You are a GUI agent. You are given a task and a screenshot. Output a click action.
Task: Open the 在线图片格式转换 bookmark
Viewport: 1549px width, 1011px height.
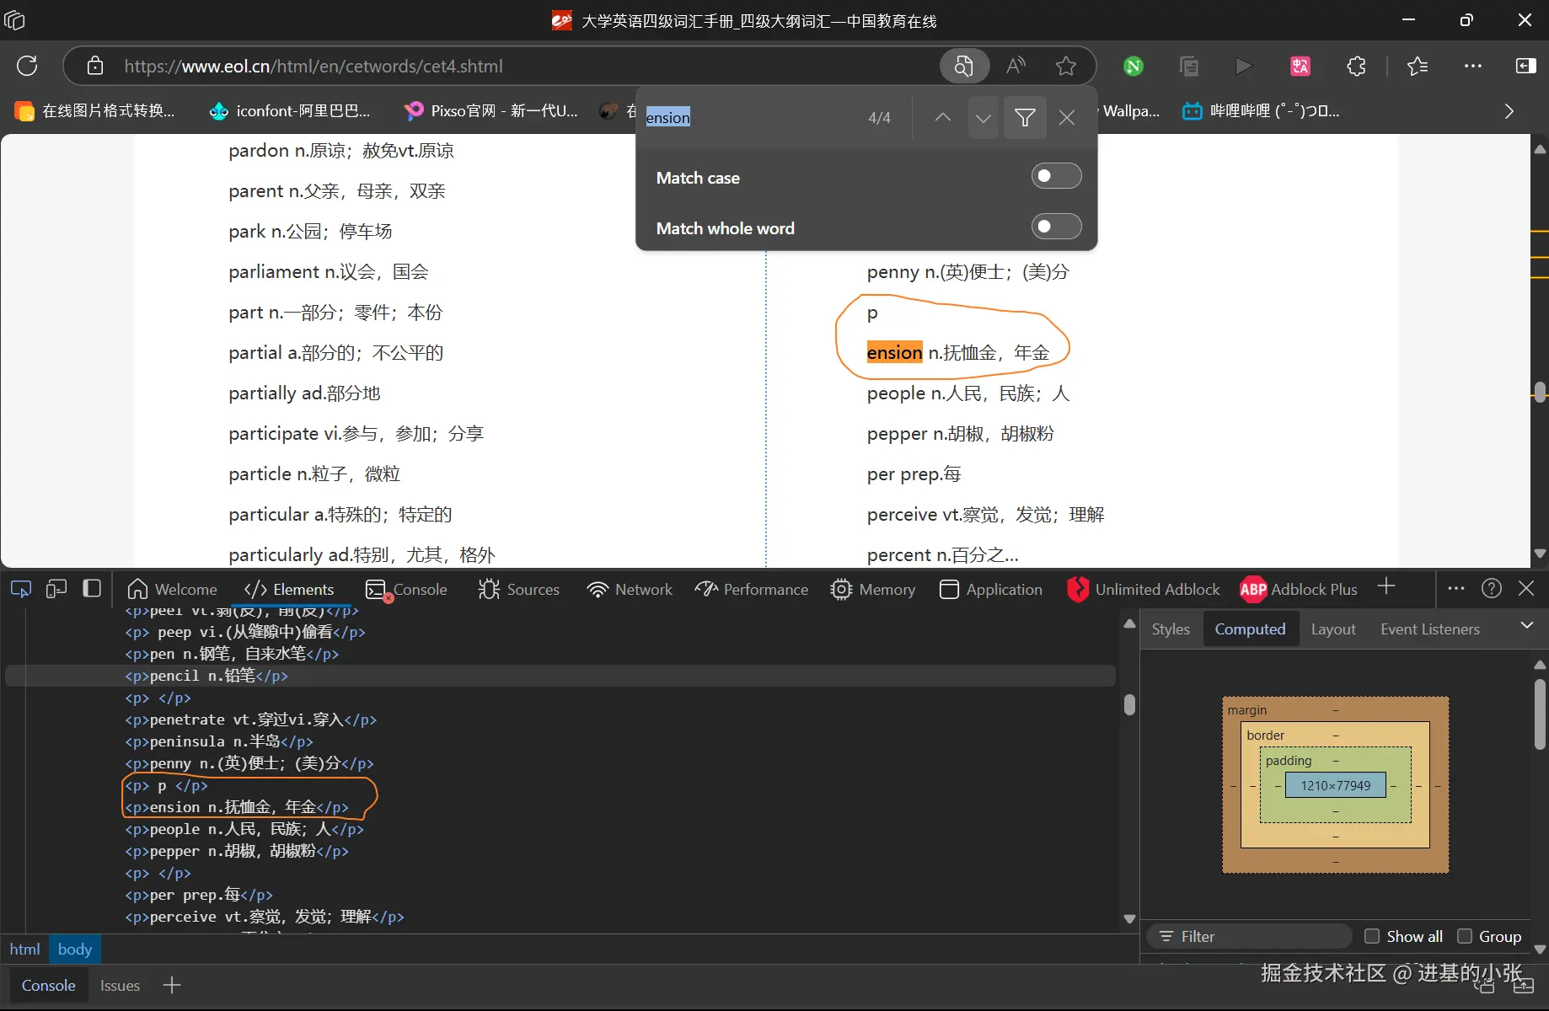click(95, 111)
